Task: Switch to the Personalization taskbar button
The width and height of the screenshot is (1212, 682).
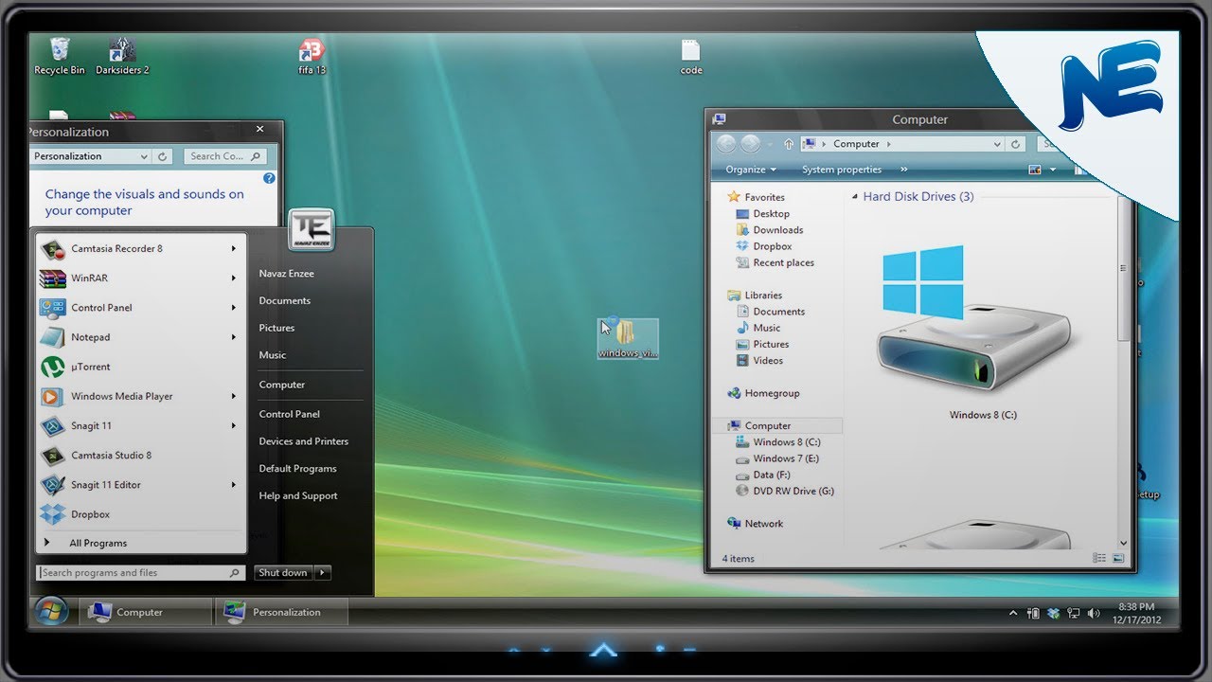Action: click(x=281, y=612)
